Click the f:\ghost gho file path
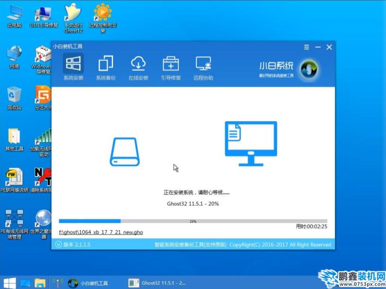This screenshot has width=386, height=289. tap(101, 232)
